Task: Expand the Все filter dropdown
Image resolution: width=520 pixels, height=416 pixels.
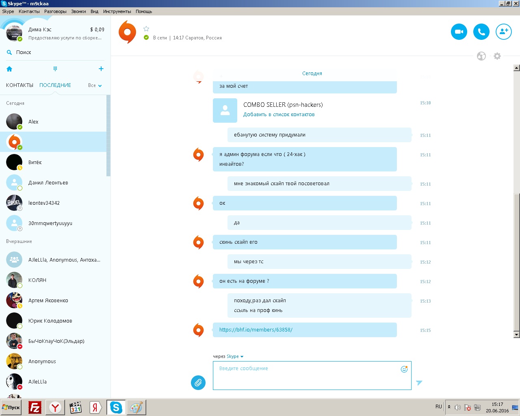Action: (95, 85)
